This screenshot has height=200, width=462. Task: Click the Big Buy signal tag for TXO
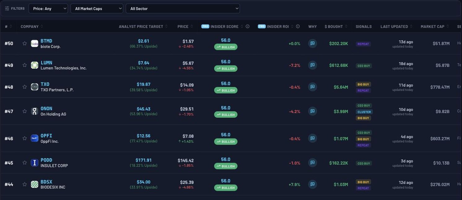point(363,84)
